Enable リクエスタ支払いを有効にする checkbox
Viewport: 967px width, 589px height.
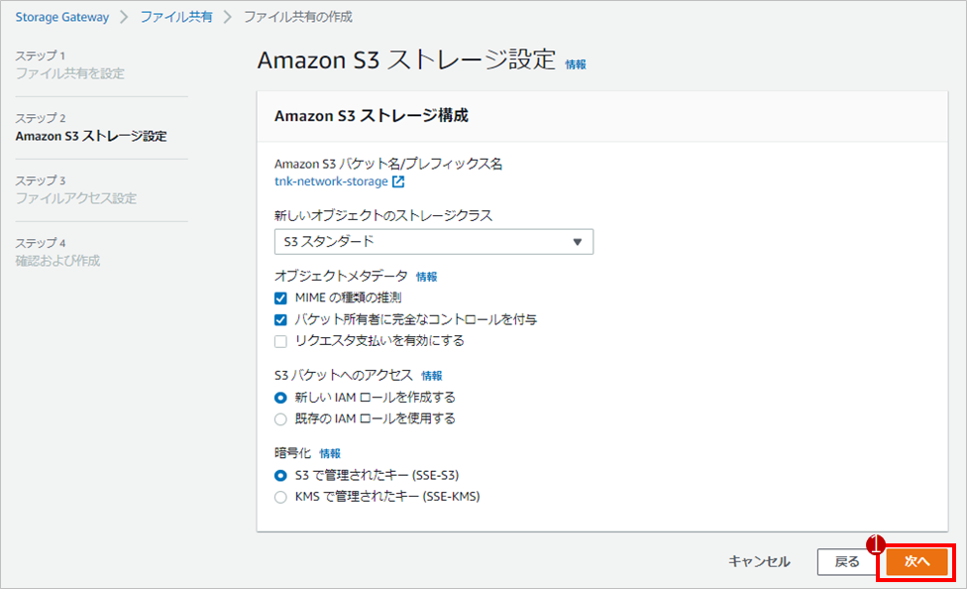[x=280, y=341]
